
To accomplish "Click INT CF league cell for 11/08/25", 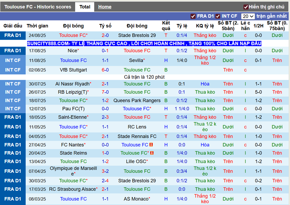I will pyautogui.click(x=13, y=60).
